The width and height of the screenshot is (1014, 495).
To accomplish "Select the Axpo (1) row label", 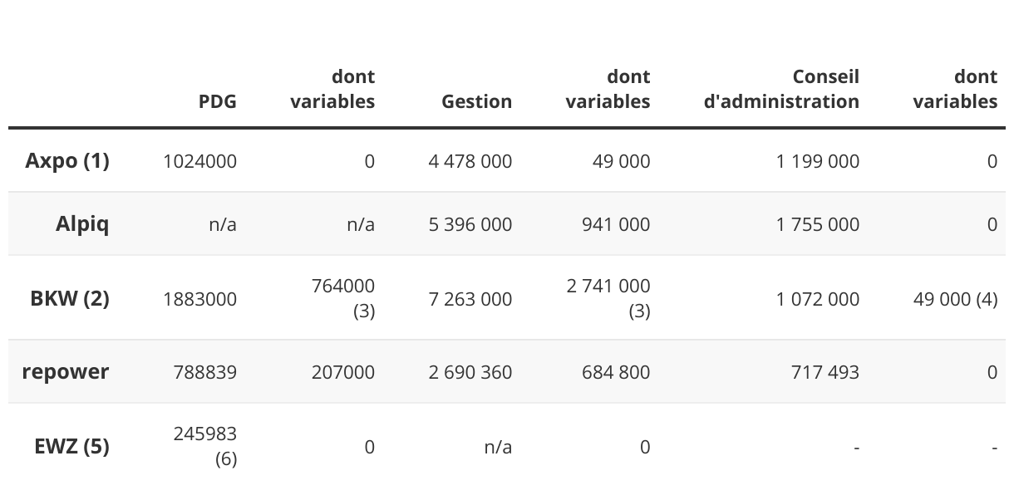I will tap(67, 160).
